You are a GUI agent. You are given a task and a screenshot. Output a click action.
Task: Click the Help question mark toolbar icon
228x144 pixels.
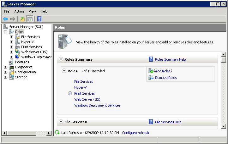39,19
